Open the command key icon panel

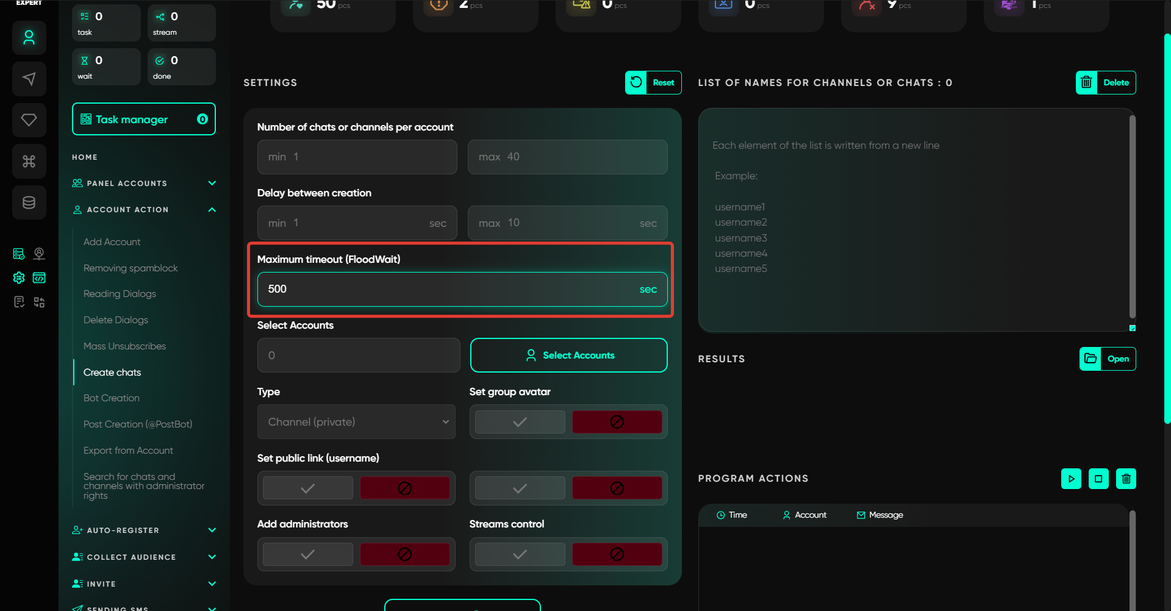[29, 161]
